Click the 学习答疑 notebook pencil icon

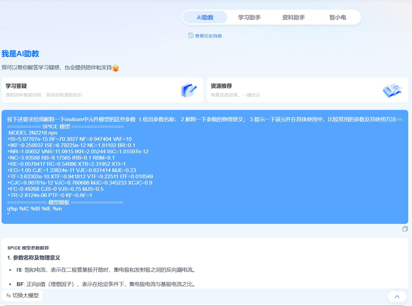coord(189,90)
